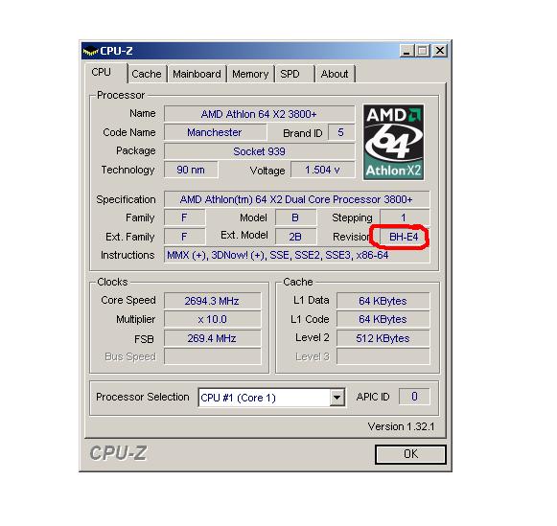Minimize the CPU-Z window
557x526 pixels.
406,51
